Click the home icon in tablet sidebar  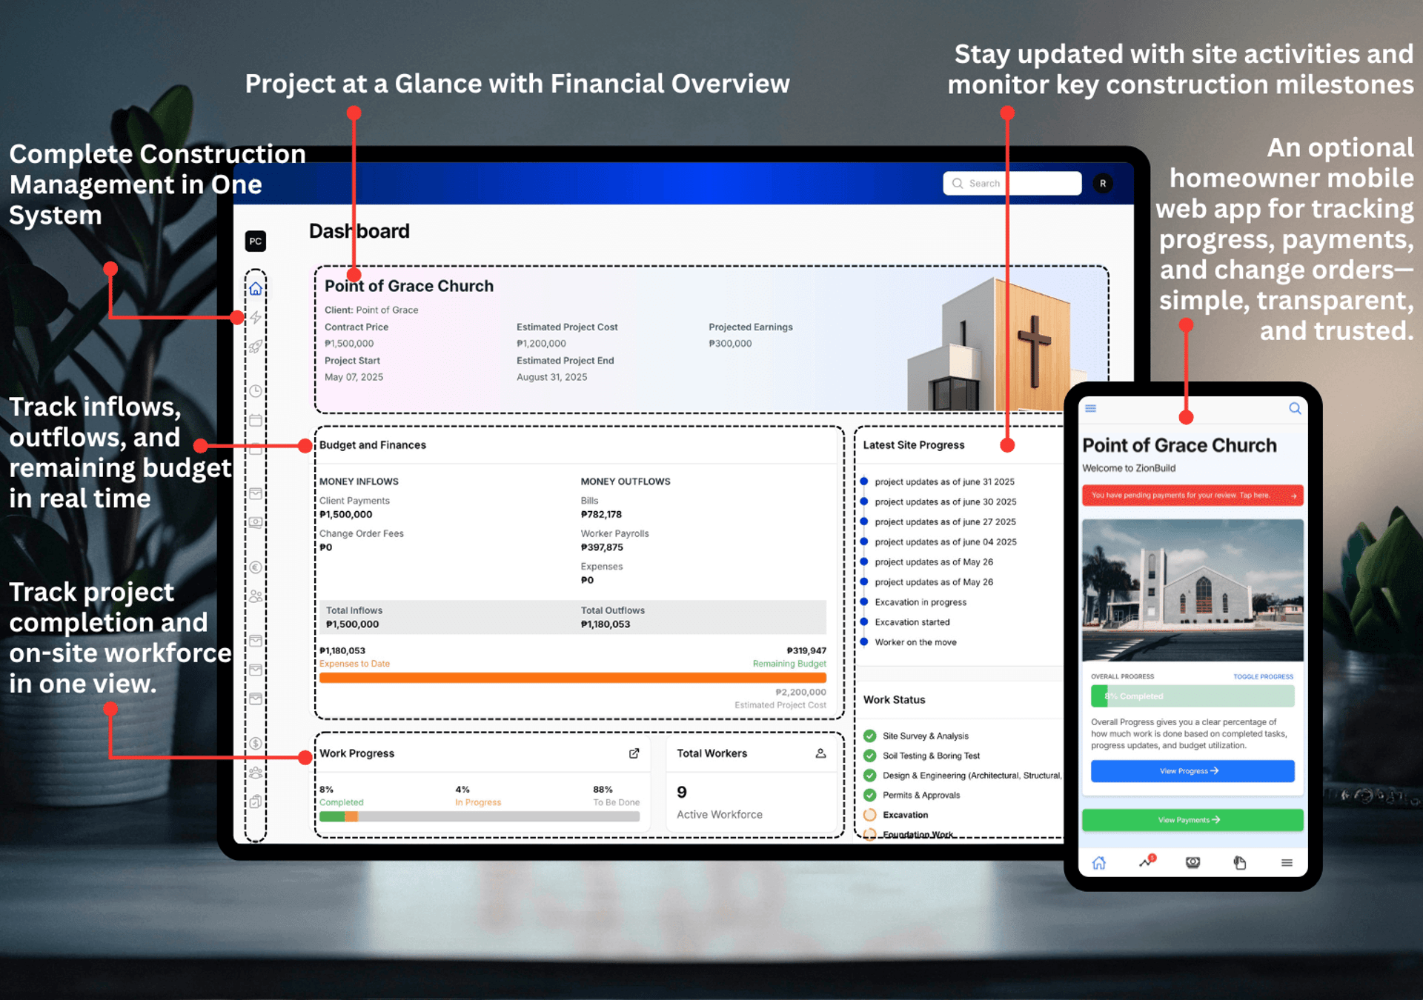pyautogui.click(x=256, y=289)
